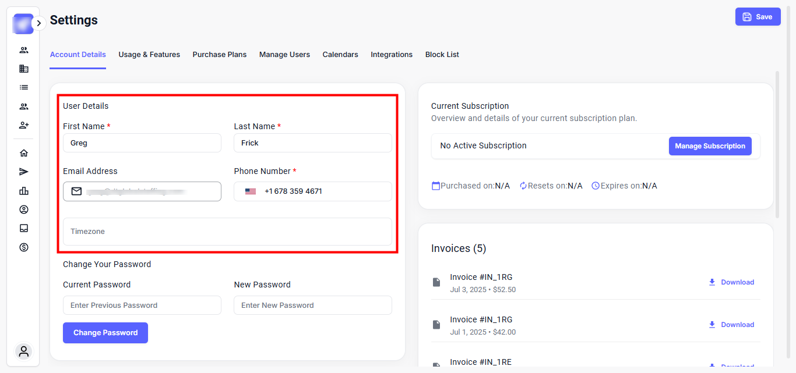Image resolution: width=796 pixels, height=373 pixels.
Task: Go to home via sidebar house icon
Action: (24, 153)
